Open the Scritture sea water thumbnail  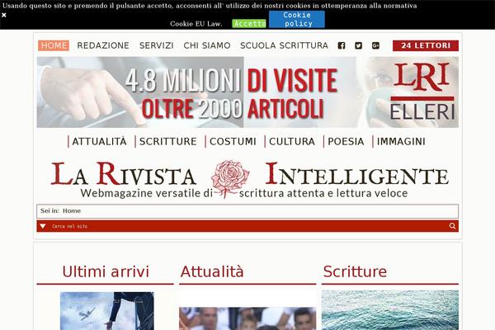coord(390,310)
